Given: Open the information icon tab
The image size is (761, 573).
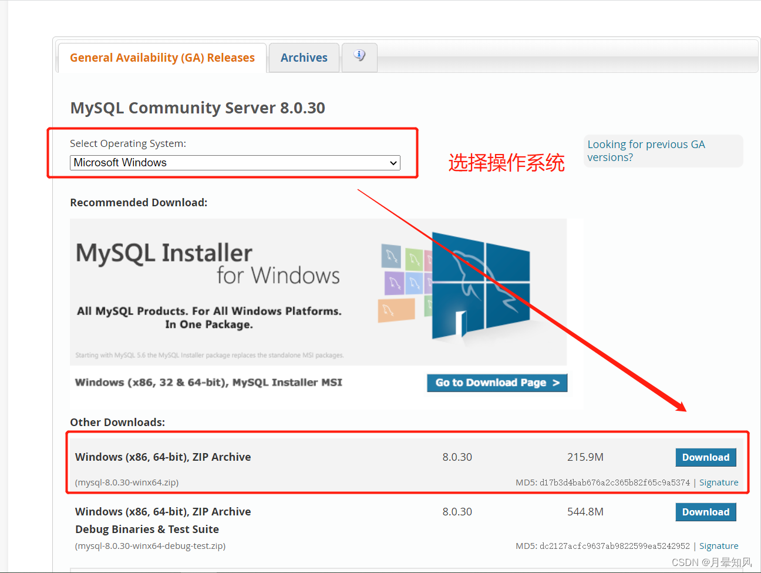Looking at the screenshot, I should 359,56.
